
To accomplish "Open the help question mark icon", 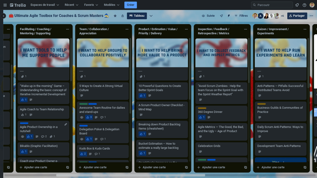I will coord(304,5).
